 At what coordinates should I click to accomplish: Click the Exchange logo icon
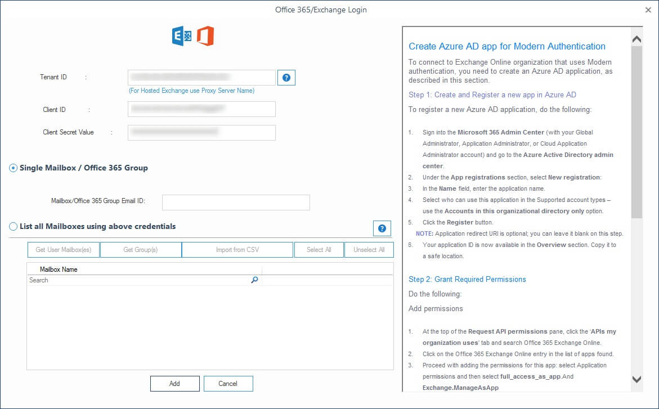coord(182,36)
